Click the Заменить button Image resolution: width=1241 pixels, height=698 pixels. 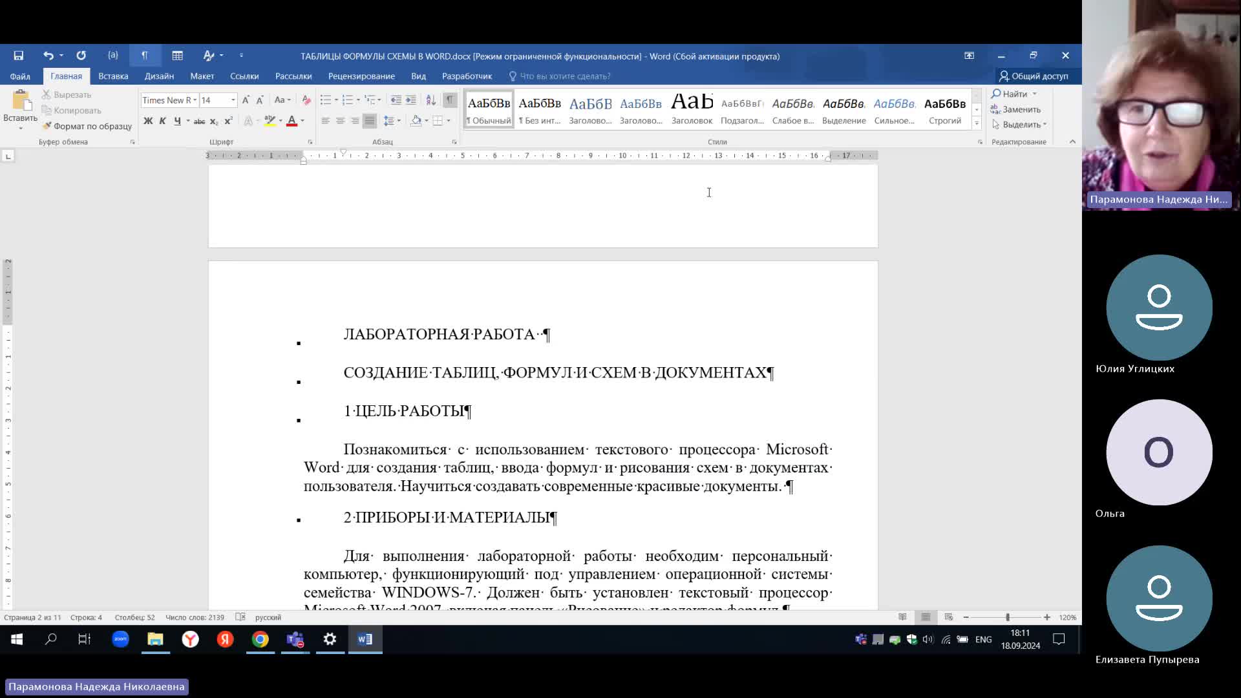(1016, 109)
